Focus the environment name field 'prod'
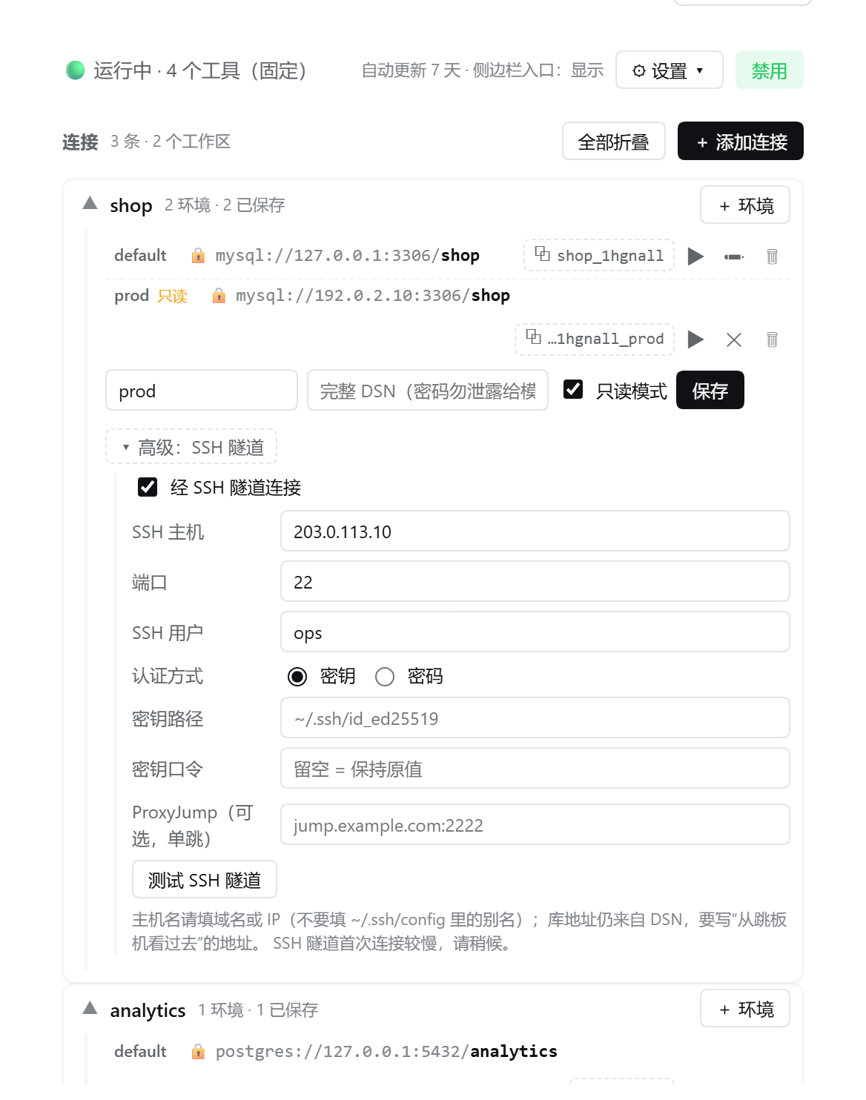 pos(202,391)
